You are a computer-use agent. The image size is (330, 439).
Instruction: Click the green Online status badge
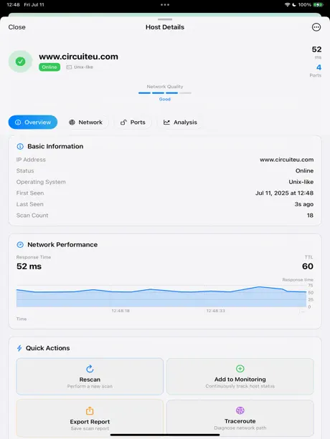[49, 67]
